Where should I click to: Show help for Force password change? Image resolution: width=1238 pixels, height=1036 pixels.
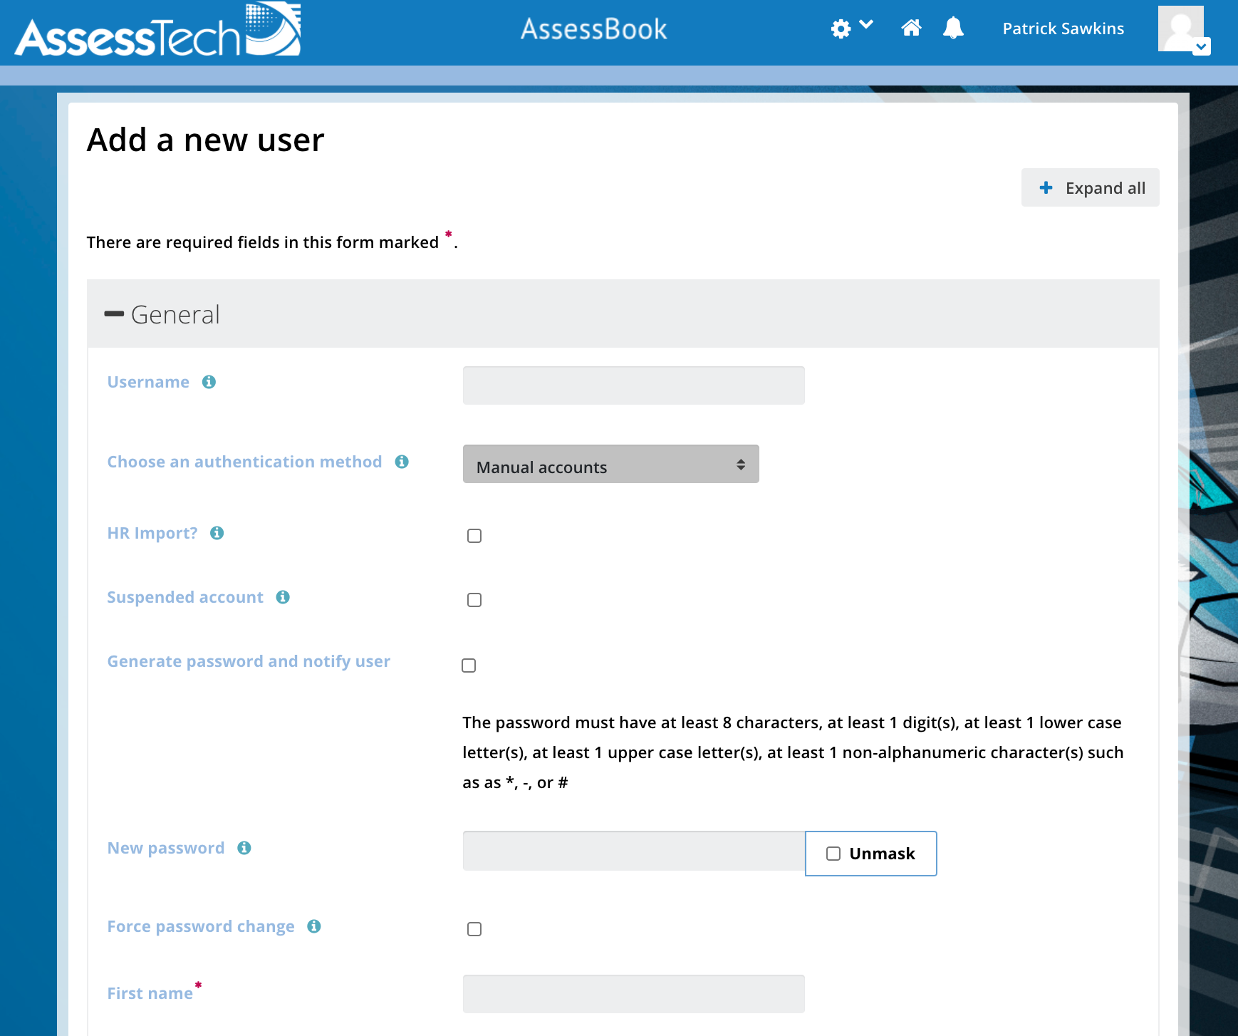tap(314, 926)
